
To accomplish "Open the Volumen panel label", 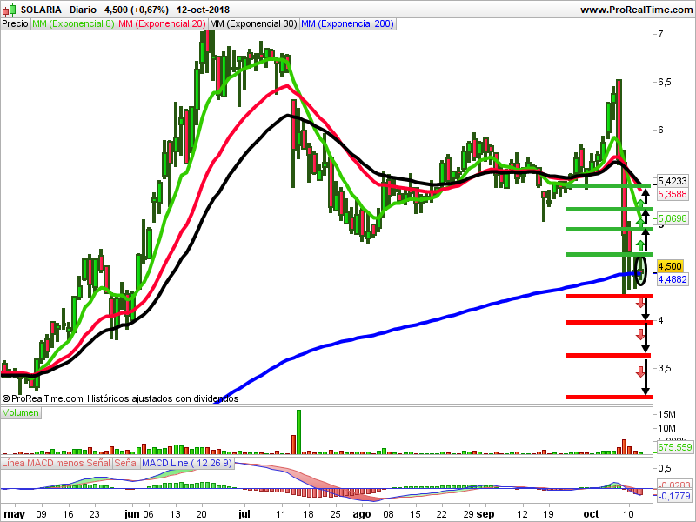I will coord(21,412).
